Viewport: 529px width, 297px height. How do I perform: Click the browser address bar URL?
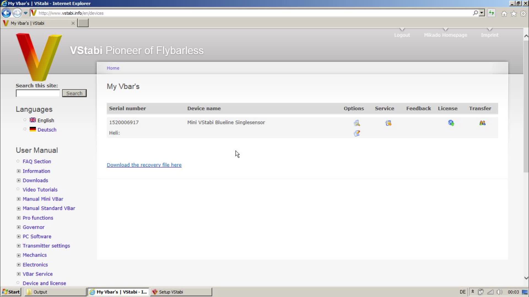[x=71, y=13]
